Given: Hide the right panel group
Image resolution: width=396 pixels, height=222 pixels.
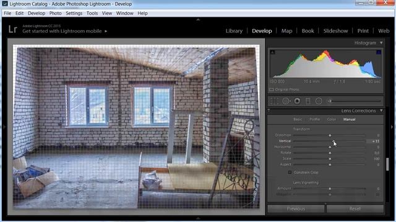Looking at the screenshot, I should pos(392,127).
